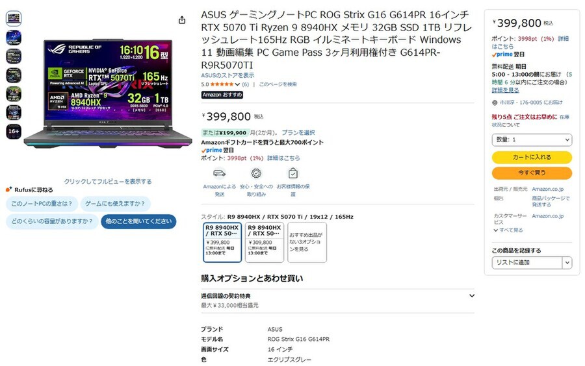
Task: Select the ¥309,800 style option
Action: point(265,243)
